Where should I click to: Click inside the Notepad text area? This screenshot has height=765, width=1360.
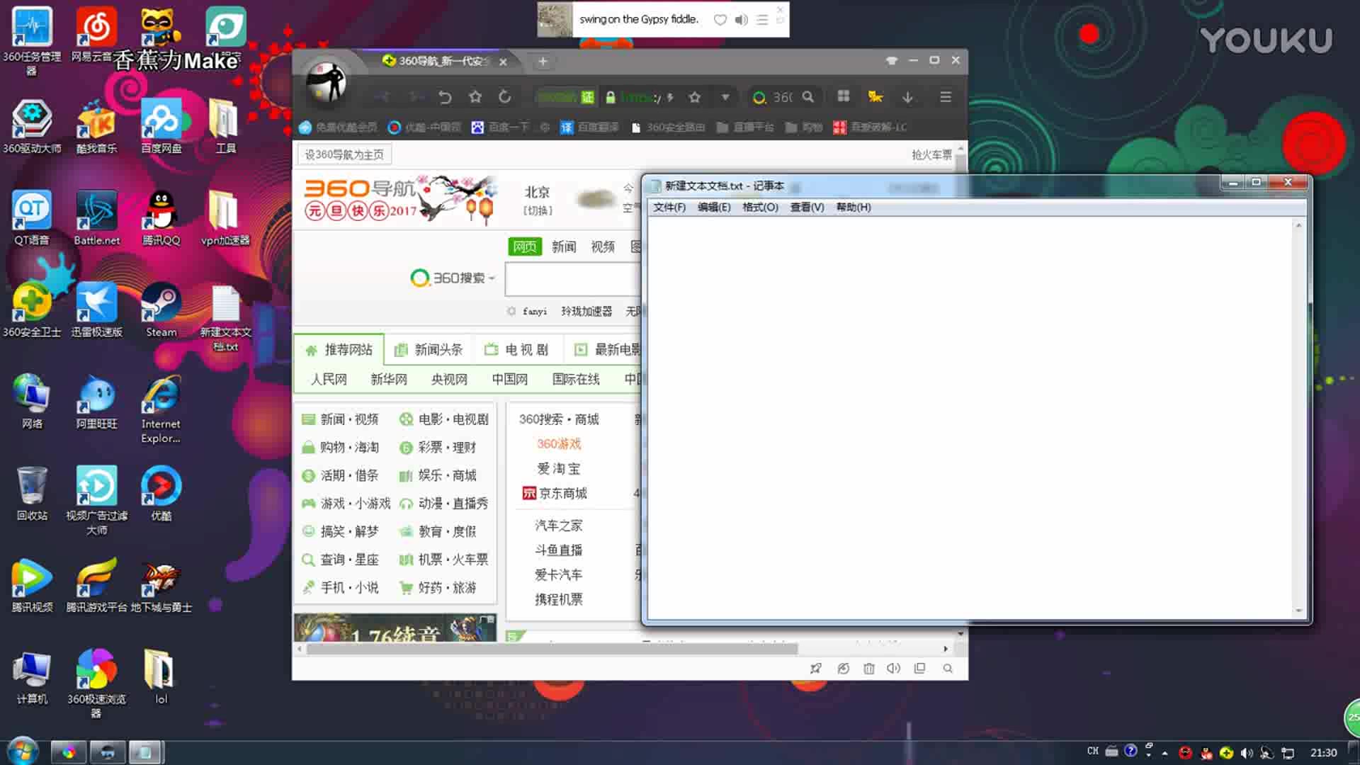(x=970, y=418)
